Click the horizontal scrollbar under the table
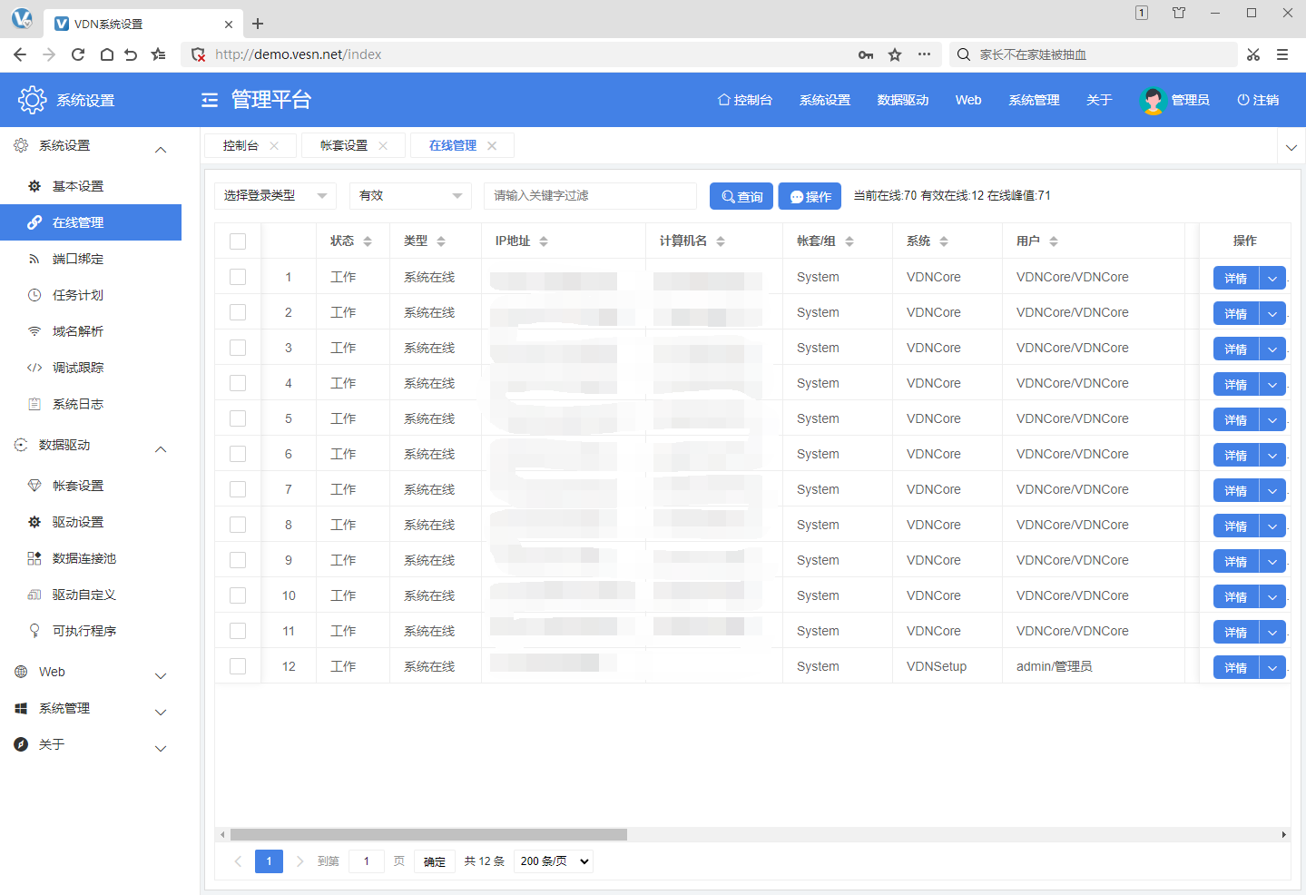The height and width of the screenshot is (895, 1306). [428, 834]
